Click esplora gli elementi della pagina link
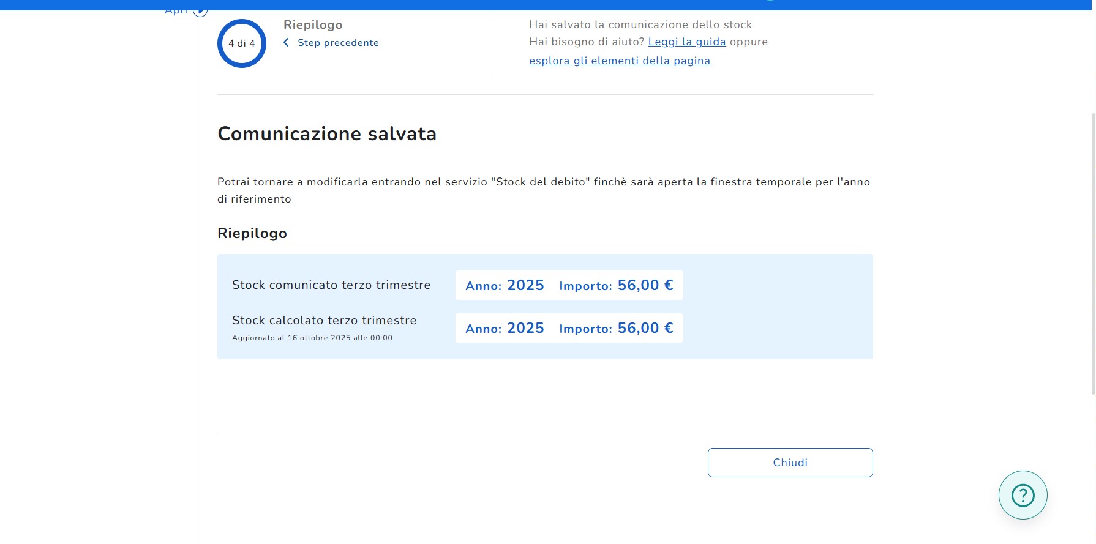The height and width of the screenshot is (544, 1096). 619,61
